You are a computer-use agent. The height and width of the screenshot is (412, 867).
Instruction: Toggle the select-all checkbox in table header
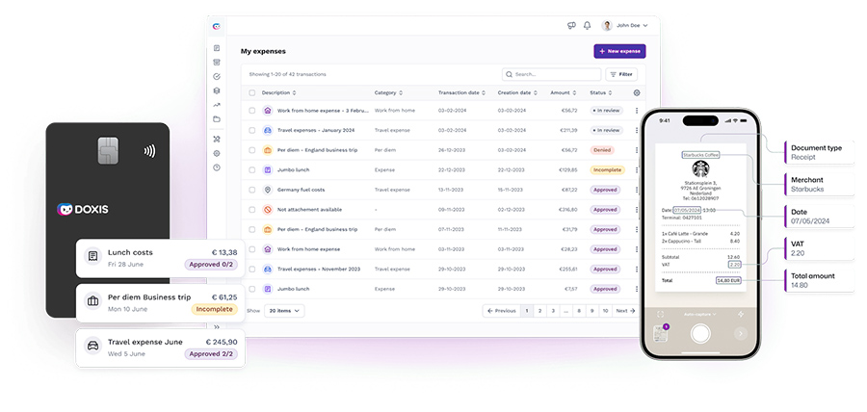[252, 92]
